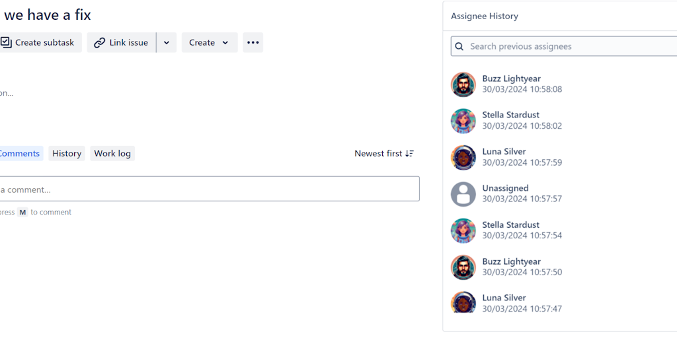Switch to the History tab
Viewport: 677px width, 338px height.
[67, 153]
